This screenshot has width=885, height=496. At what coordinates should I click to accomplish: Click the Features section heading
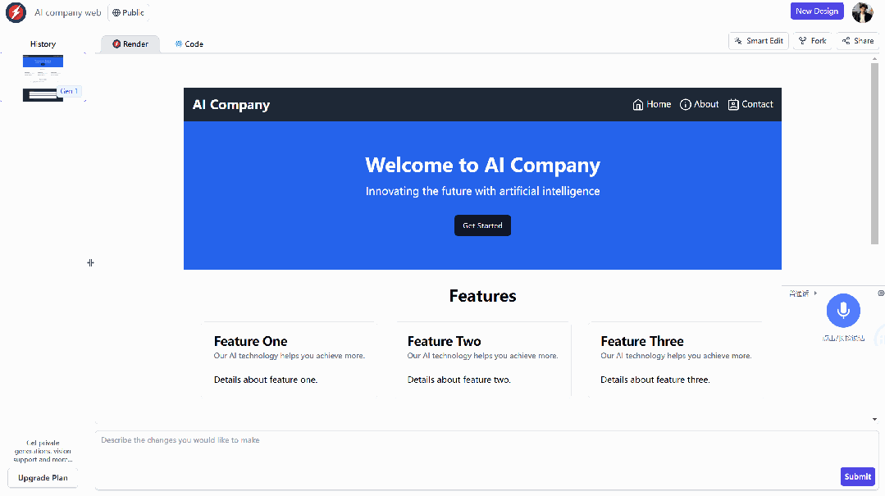point(482,296)
